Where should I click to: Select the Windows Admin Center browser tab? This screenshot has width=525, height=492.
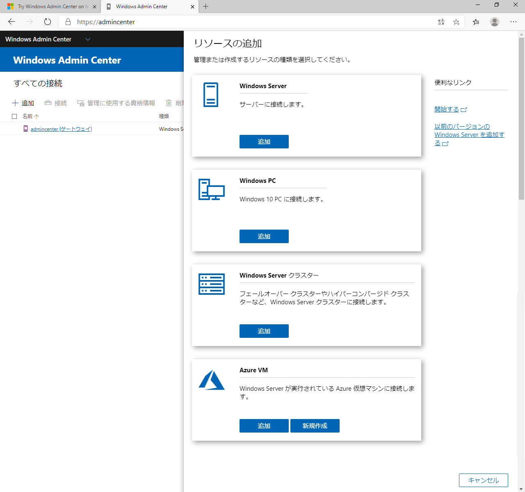(150, 7)
